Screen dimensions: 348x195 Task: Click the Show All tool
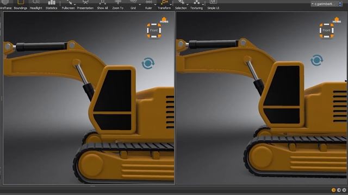102,5
